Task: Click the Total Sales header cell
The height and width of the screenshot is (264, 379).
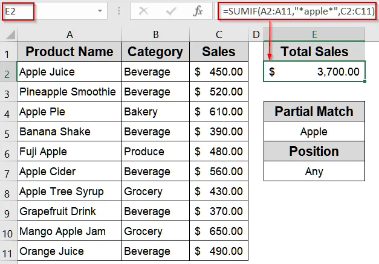Action: tap(314, 51)
